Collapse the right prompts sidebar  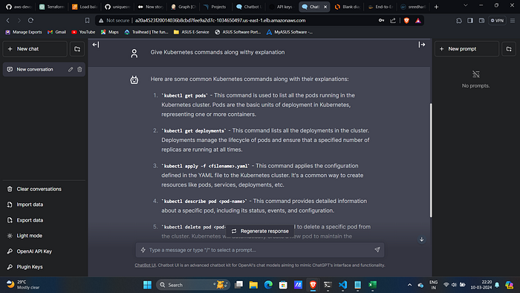click(x=421, y=45)
